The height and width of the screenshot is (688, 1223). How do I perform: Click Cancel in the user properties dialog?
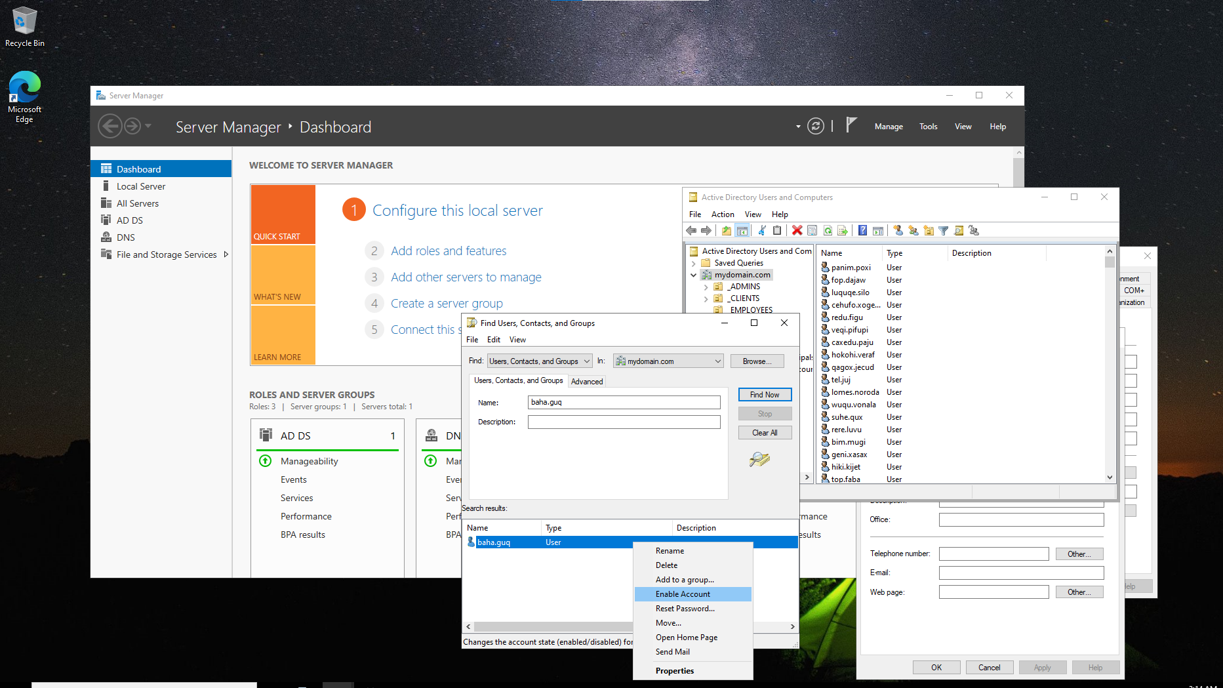[990, 668]
